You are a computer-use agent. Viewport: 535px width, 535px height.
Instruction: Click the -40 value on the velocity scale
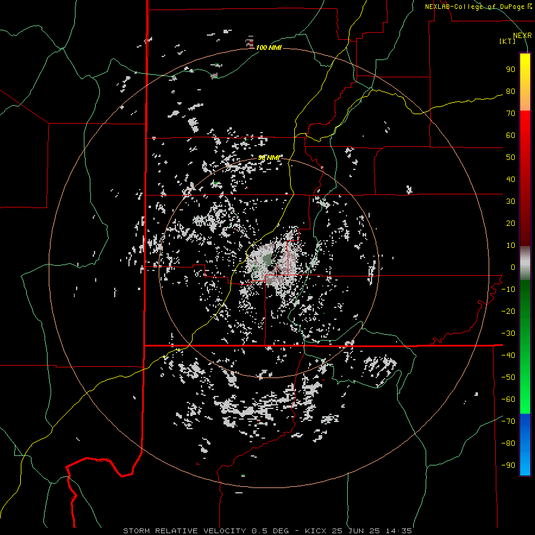tap(508, 355)
